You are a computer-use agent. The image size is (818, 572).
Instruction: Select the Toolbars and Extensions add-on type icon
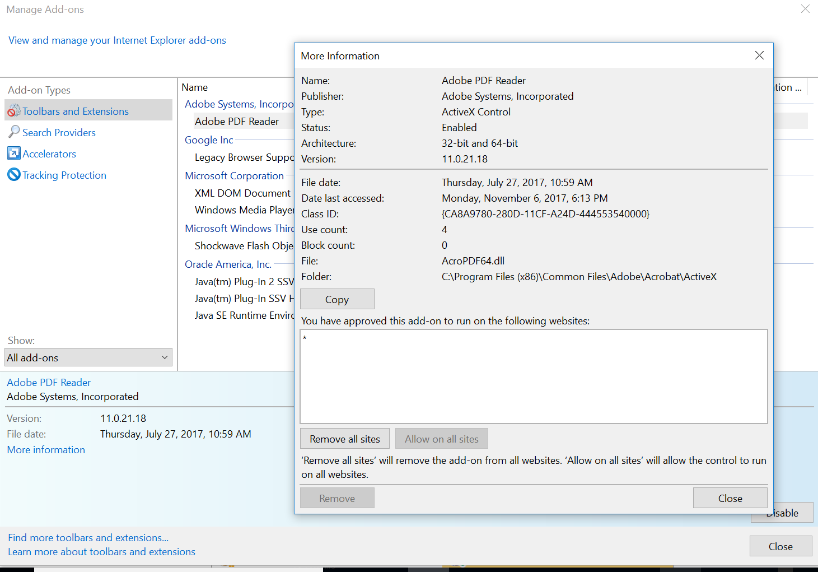coord(13,111)
